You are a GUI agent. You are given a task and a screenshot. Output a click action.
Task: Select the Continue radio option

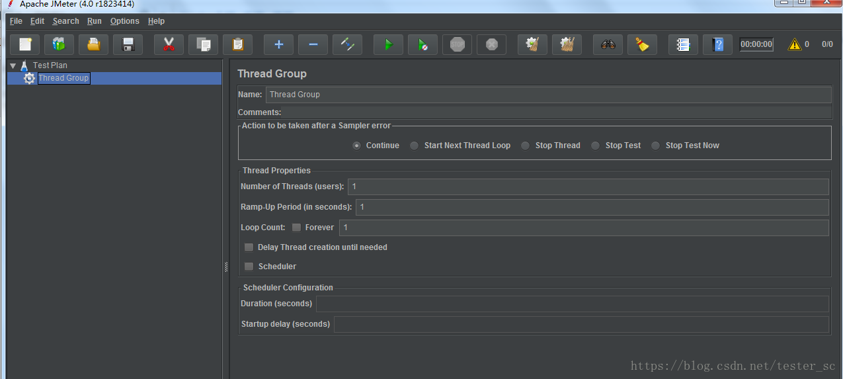pos(357,146)
